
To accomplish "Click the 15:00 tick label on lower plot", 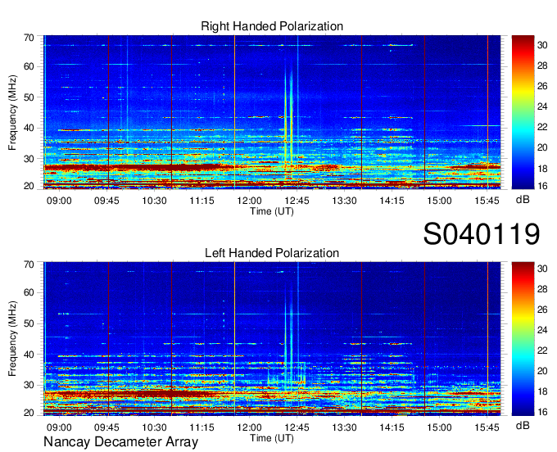I will pyautogui.click(x=439, y=427).
